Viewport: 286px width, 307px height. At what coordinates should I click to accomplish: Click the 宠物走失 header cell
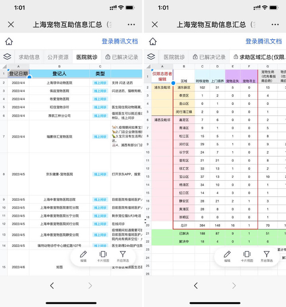[x=233, y=76]
